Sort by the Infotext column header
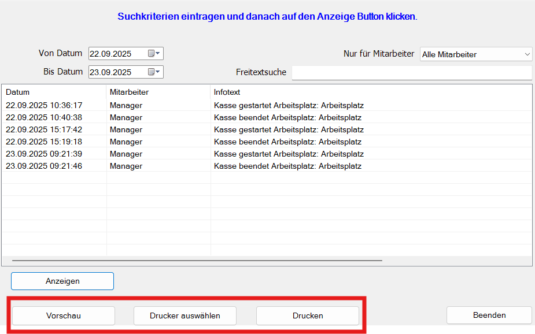Image resolution: width=535 pixels, height=334 pixels. [371, 92]
